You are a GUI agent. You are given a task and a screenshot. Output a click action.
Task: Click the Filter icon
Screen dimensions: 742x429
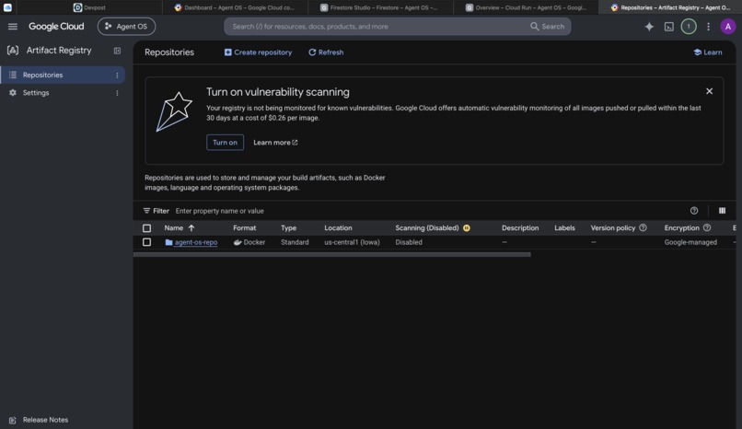point(146,211)
